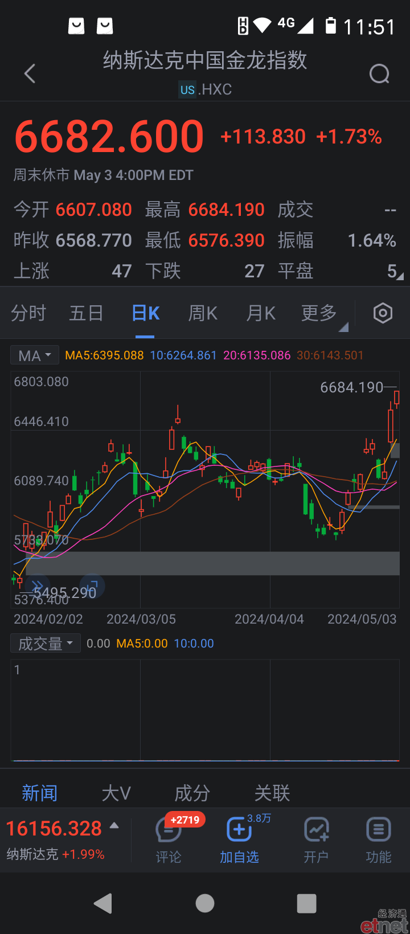Open chart settings hexagon icon
The width and height of the screenshot is (410, 934).
pyautogui.click(x=383, y=313)
